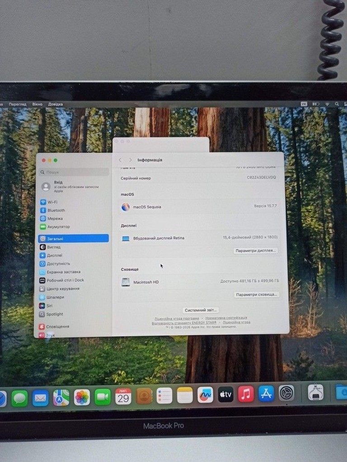This screenshot has height=462, width=347.
Task: Open Contacts from the Dock
Action: click(144, 396)
